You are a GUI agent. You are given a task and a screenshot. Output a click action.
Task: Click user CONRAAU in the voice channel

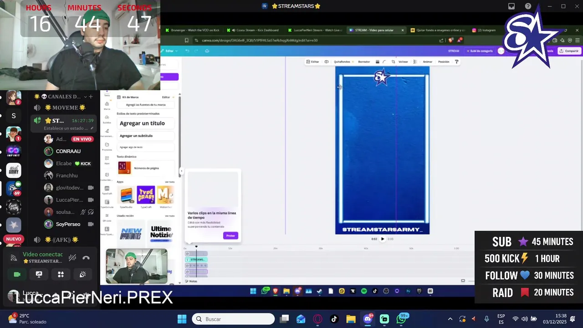(68, 151)
